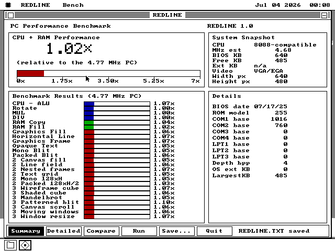Click the window zoom box icon
The width and height of the screenshot is (335, 251).
pyautogui.click(x=324, y=15)
